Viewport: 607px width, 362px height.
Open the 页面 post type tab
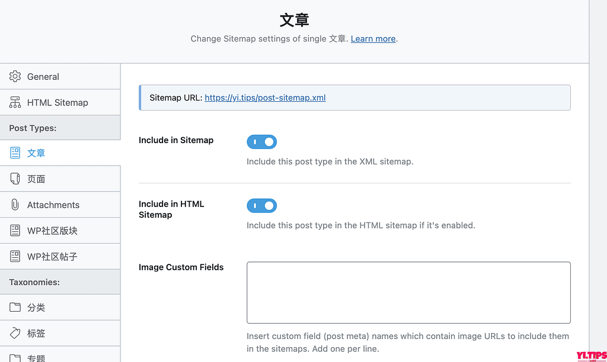point(36,179)
